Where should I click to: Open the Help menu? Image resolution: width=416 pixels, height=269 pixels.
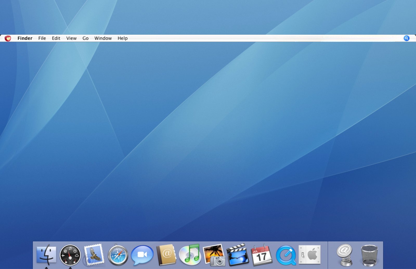(122, 38)
